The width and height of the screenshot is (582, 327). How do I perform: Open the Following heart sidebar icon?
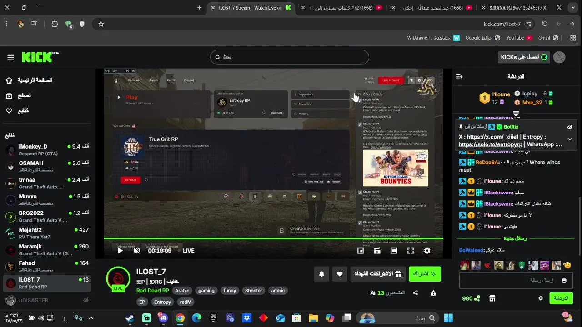[x=9, y=111]
